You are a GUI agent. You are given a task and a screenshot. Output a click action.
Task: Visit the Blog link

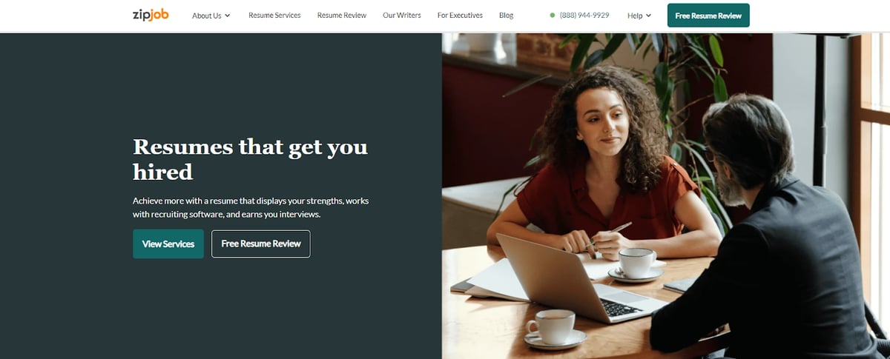click(x=506, y=16)
